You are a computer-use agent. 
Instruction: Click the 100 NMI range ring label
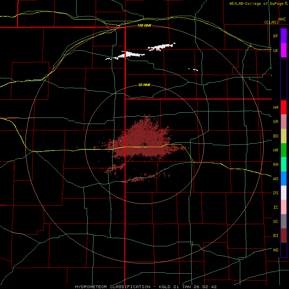[x=144, y=25]
